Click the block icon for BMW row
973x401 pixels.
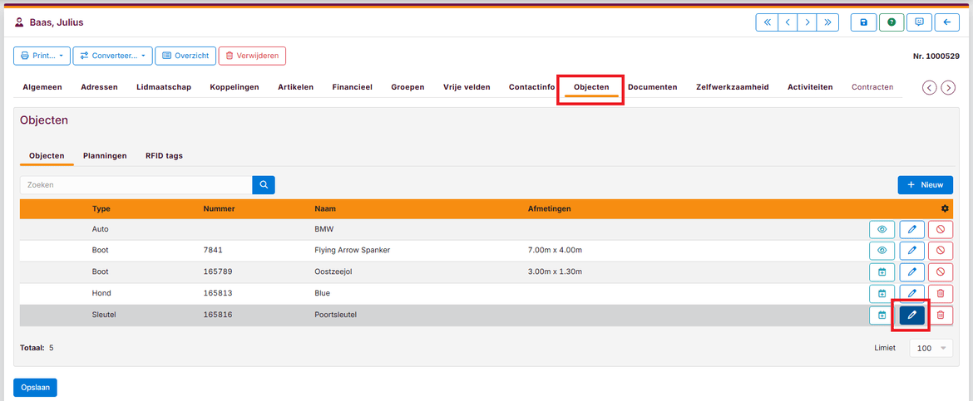click(x=941, y=228)
